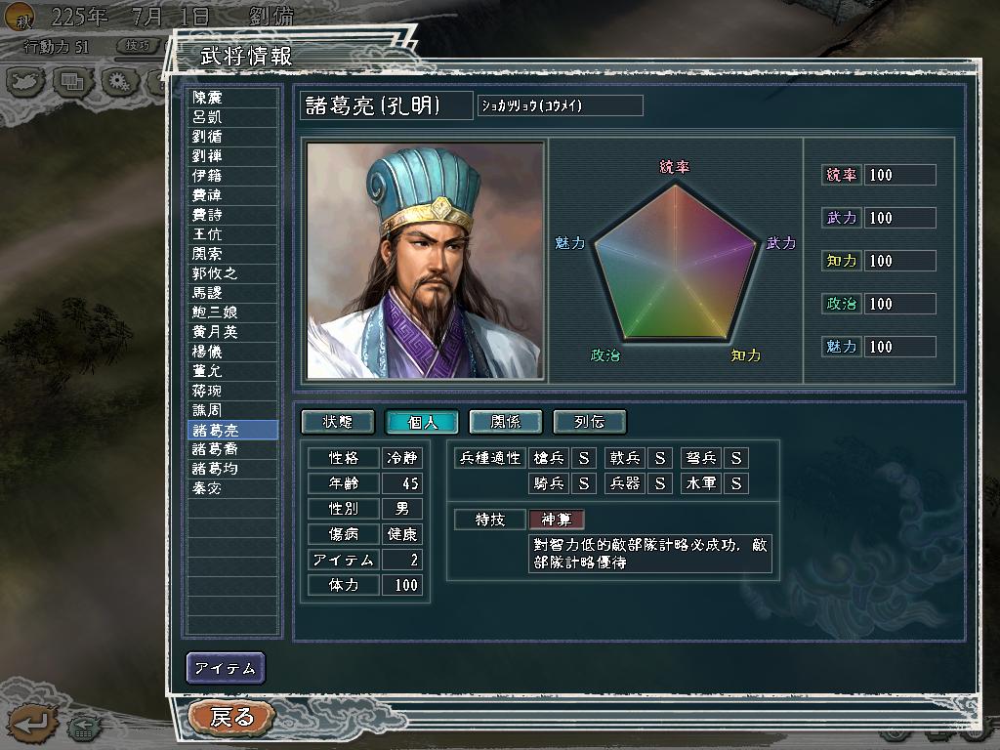
Task: Click the overlapping windows icon in toolbar
Action: pyautogui.click(x=72, y=82)
